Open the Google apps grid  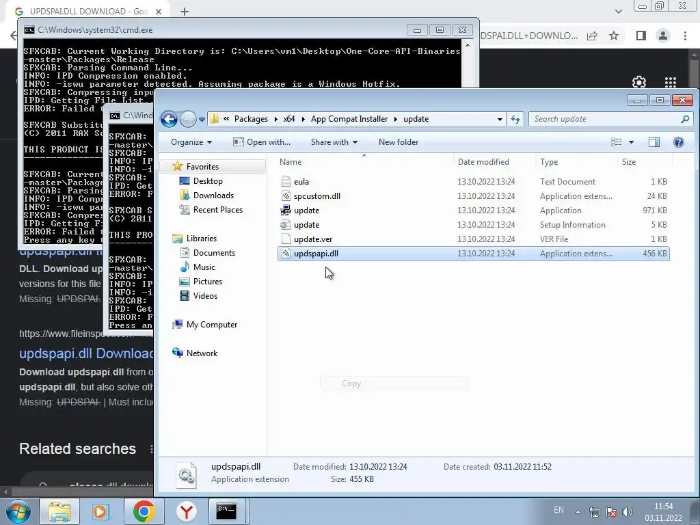(671, 82)
